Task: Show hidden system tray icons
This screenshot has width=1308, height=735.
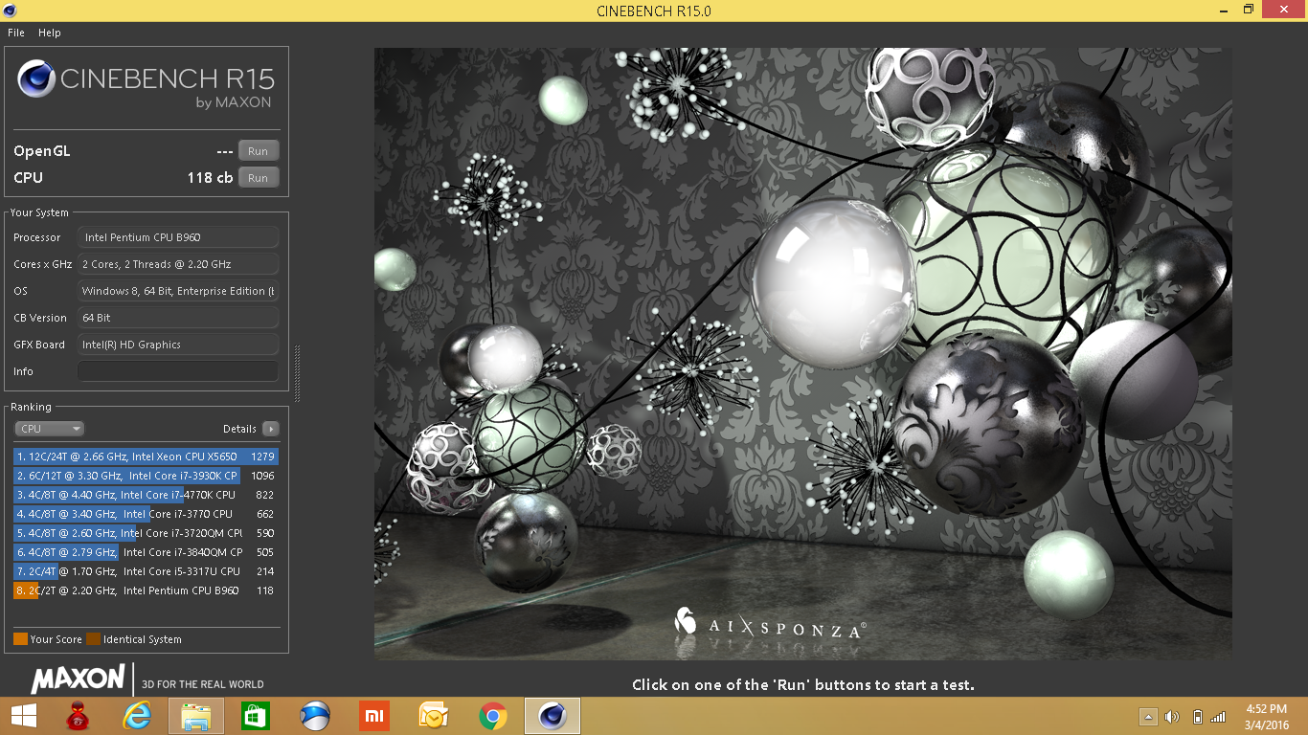Action: [x=1148, y=717]
